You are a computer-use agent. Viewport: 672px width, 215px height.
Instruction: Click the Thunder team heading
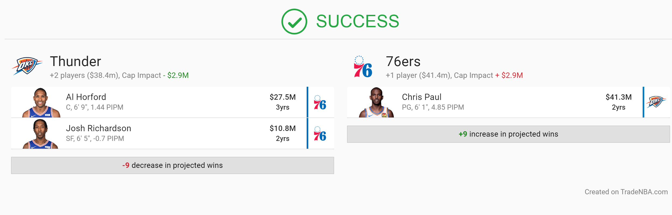[76, 61]
